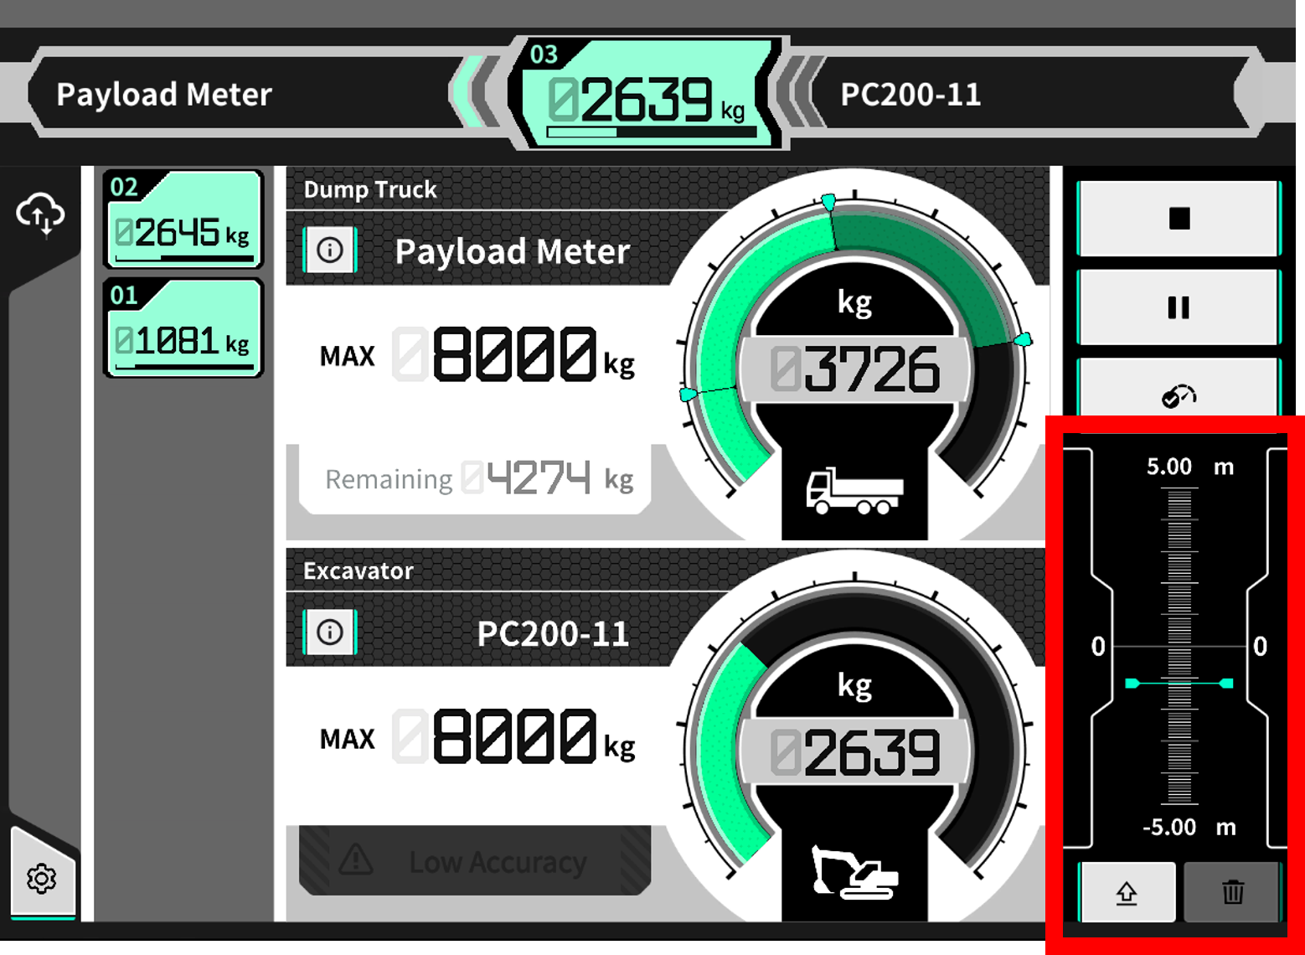Click the Dump Truck MAX 8000 kg value
Viewport: 1305px width, 955px height.
[x=513, y=355]
